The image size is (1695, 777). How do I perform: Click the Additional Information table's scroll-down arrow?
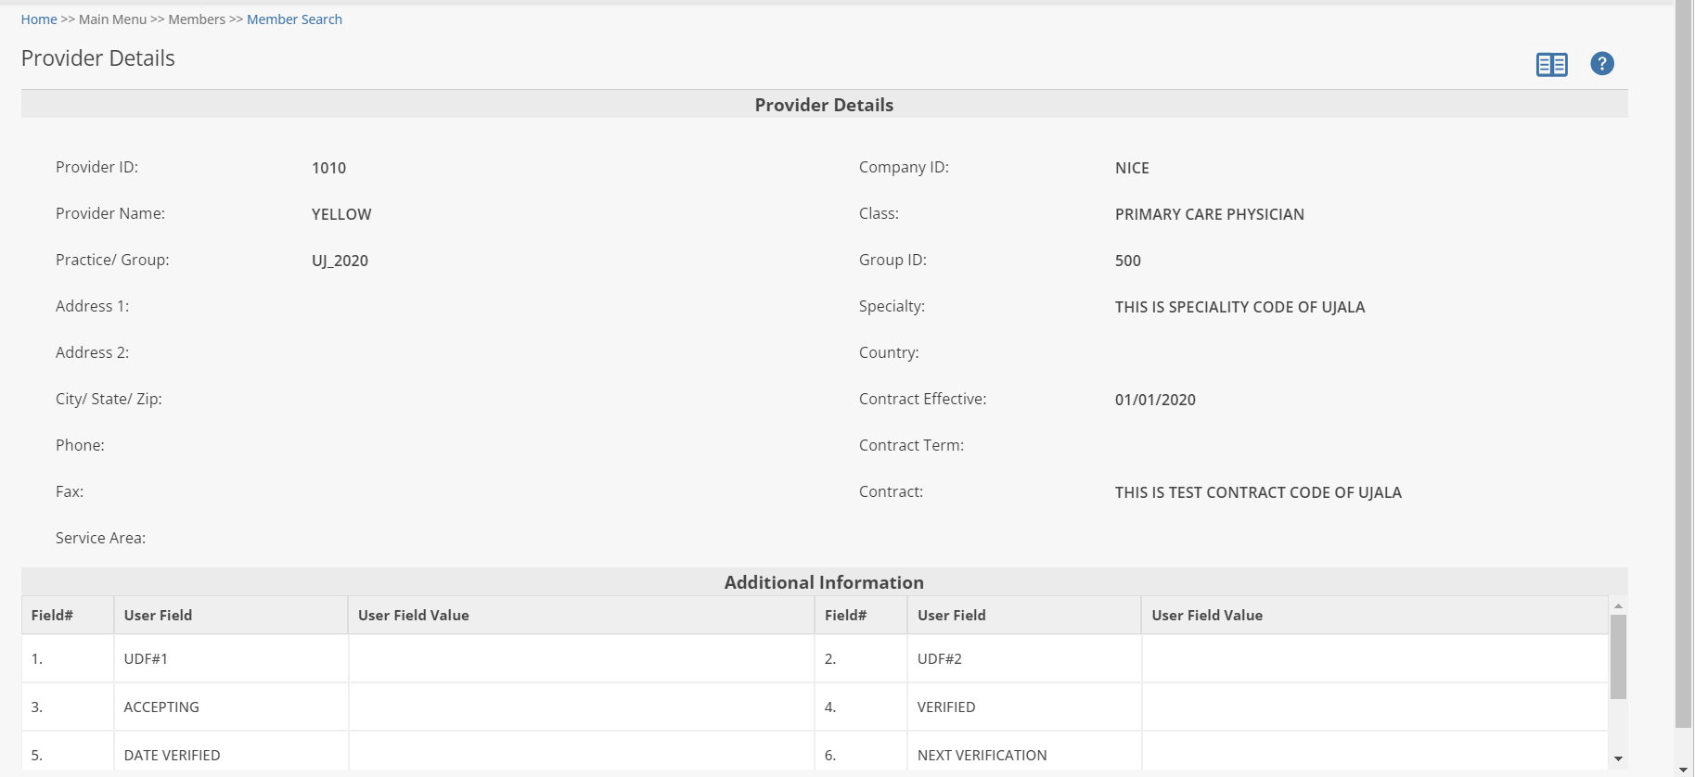click(1618, 758)
